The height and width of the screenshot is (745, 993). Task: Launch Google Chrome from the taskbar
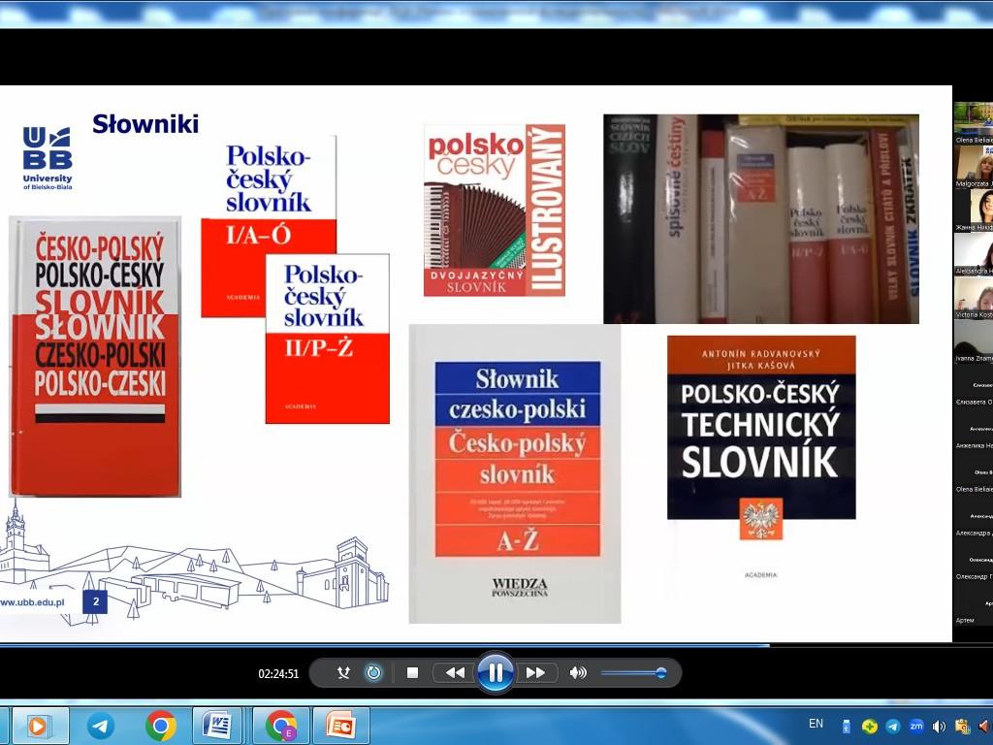coord(161,726)
